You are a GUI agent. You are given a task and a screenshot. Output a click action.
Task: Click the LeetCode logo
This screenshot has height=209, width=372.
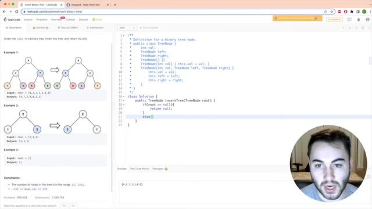12,20
